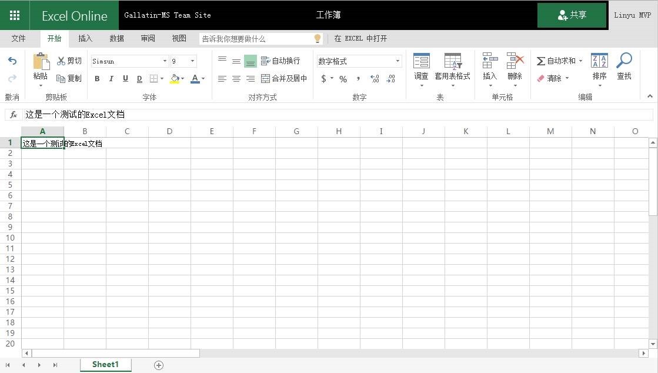Screen dimensions: 658x373
Task: Toggle italic formatting
Action: [111, 79]
